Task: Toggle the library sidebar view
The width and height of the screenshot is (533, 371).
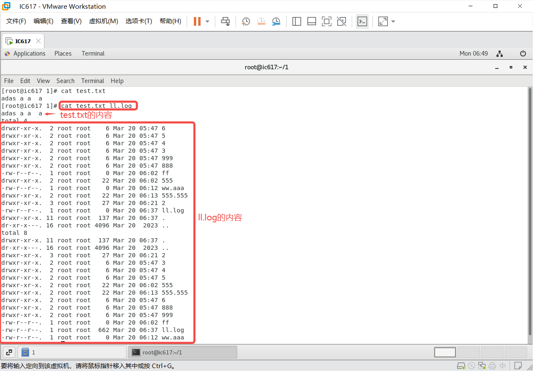Action: tap(297, 21)
